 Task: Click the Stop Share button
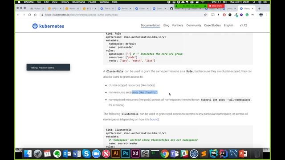(x=216, y=6)
